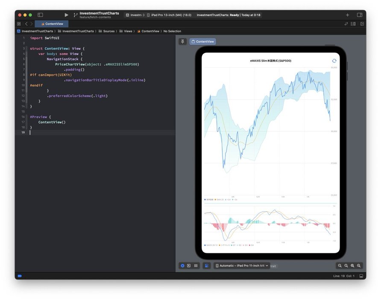Select the ContentView preview button
The height and width of the screenshot is (299, 381).
tap(202, 41)
